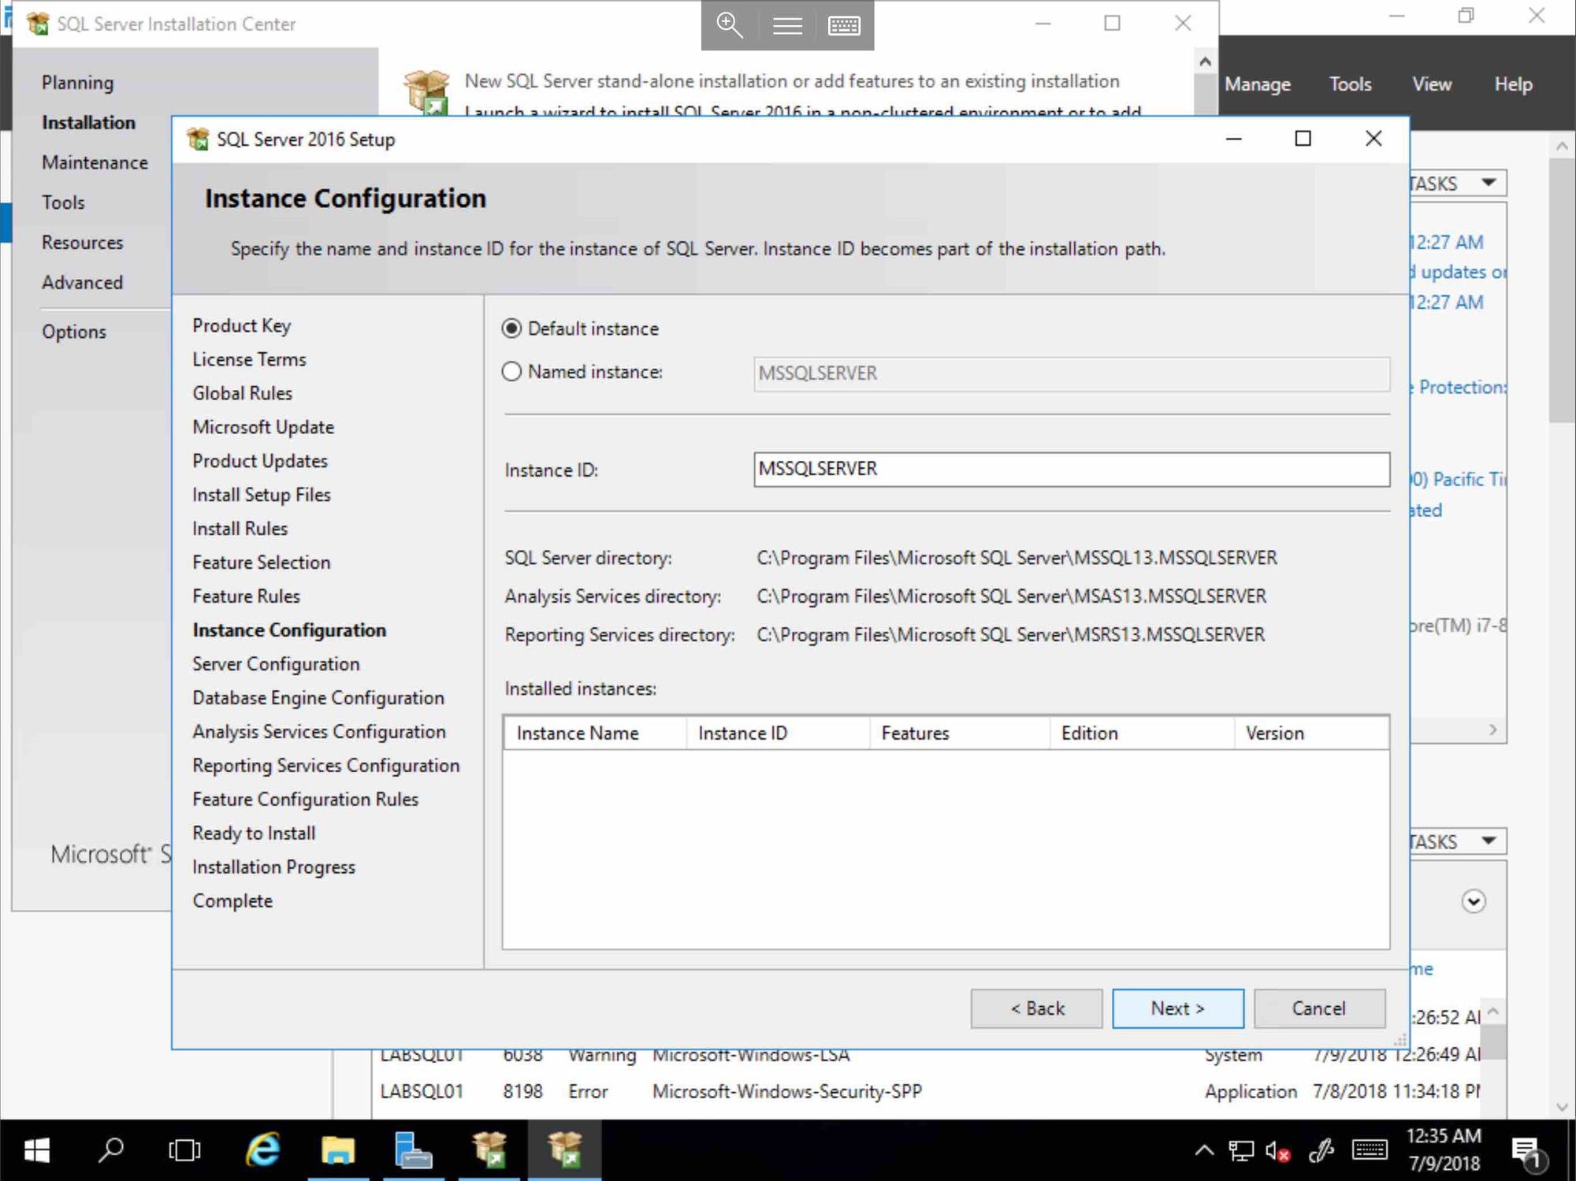The height and width of the screenshot is (1181, 1576).
Task: Open the lower TASKS dropdown in Server Manager
Action: [1457, 841]
